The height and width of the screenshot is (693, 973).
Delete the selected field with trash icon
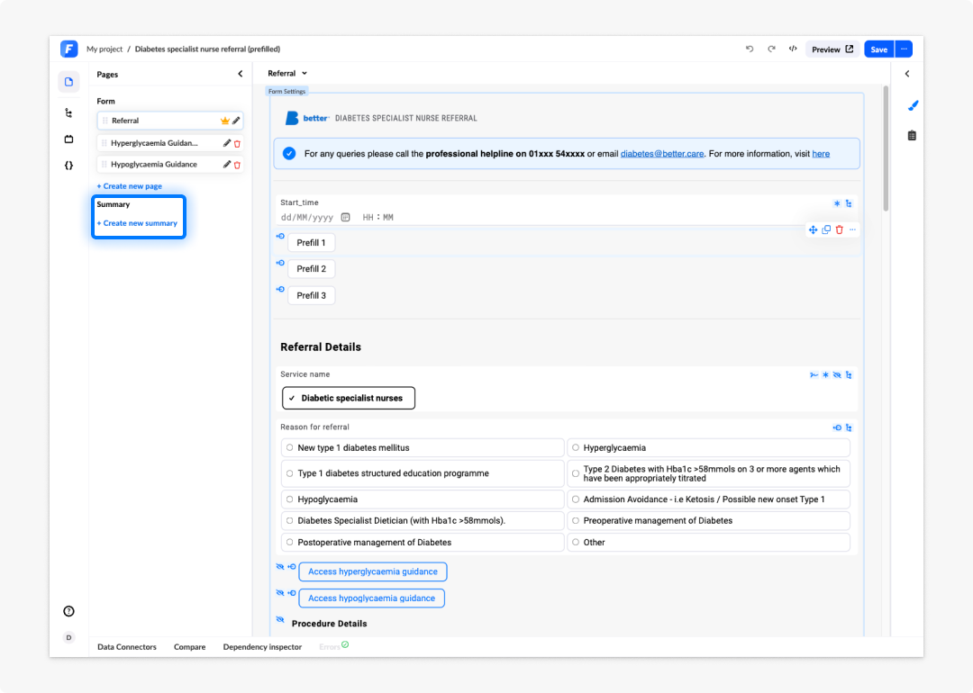(x=840, y=230)
